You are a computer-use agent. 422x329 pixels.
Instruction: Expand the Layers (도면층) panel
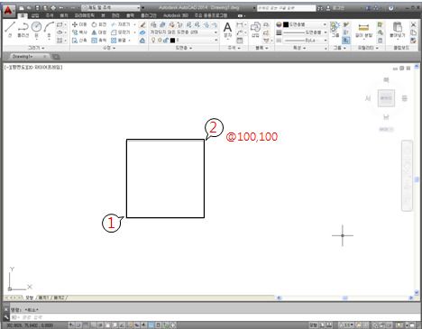coord(184,48)
